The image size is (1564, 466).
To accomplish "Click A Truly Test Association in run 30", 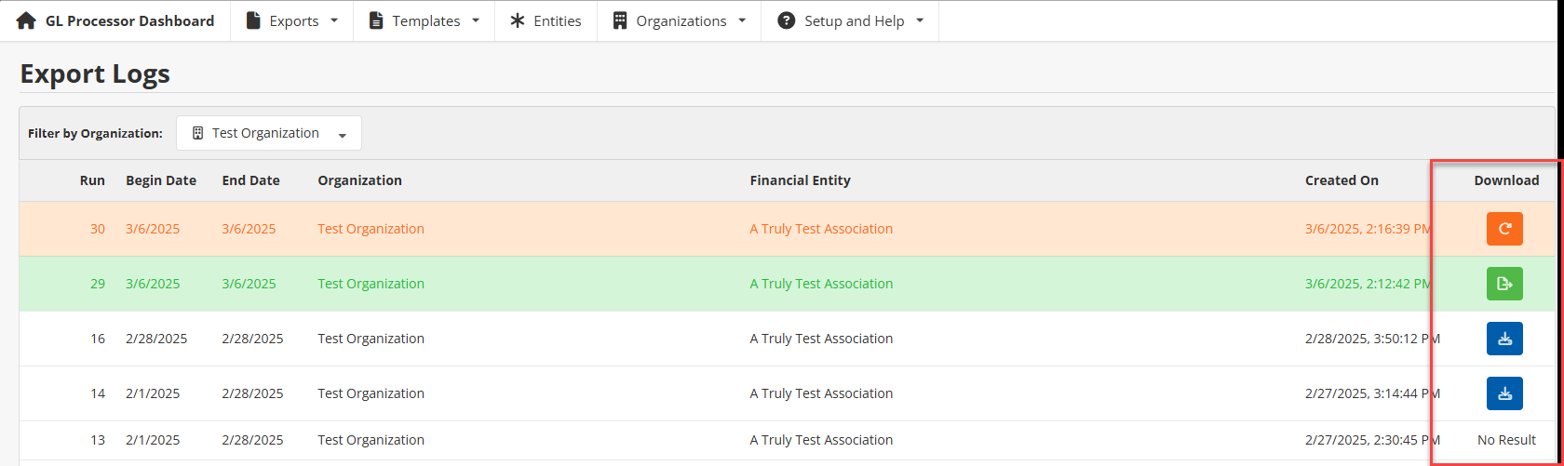I will (x=821, y=229).
